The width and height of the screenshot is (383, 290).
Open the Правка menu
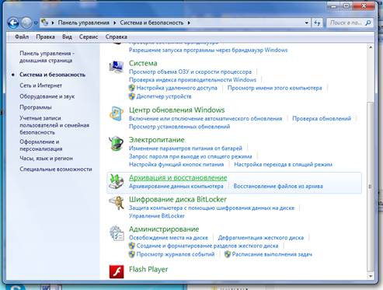click(45, 37)
